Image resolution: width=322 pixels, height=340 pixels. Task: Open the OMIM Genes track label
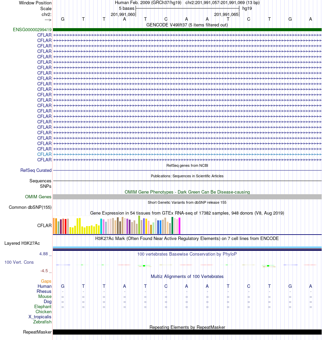tap(38, 197)
